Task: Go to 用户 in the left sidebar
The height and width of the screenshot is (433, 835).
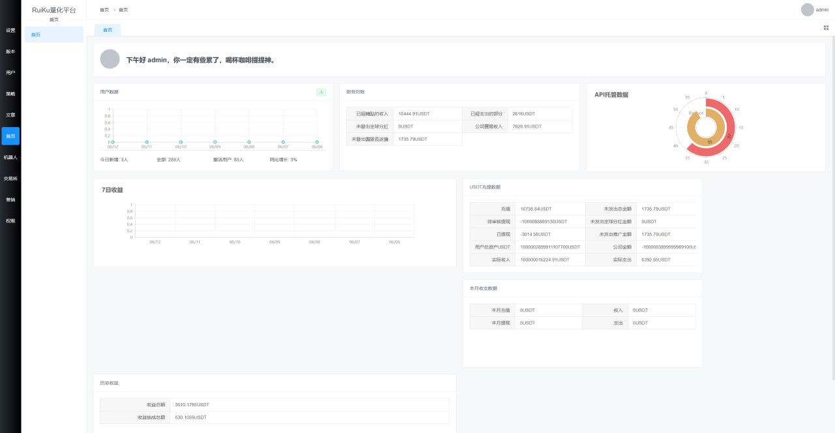Action: [10, 72]
